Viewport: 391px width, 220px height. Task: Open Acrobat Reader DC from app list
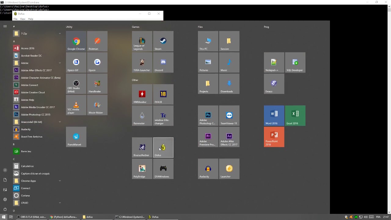[37, 56]
